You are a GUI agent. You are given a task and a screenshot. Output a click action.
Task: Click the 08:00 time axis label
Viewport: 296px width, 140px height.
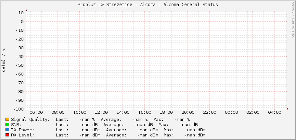[x=58, y=112]
